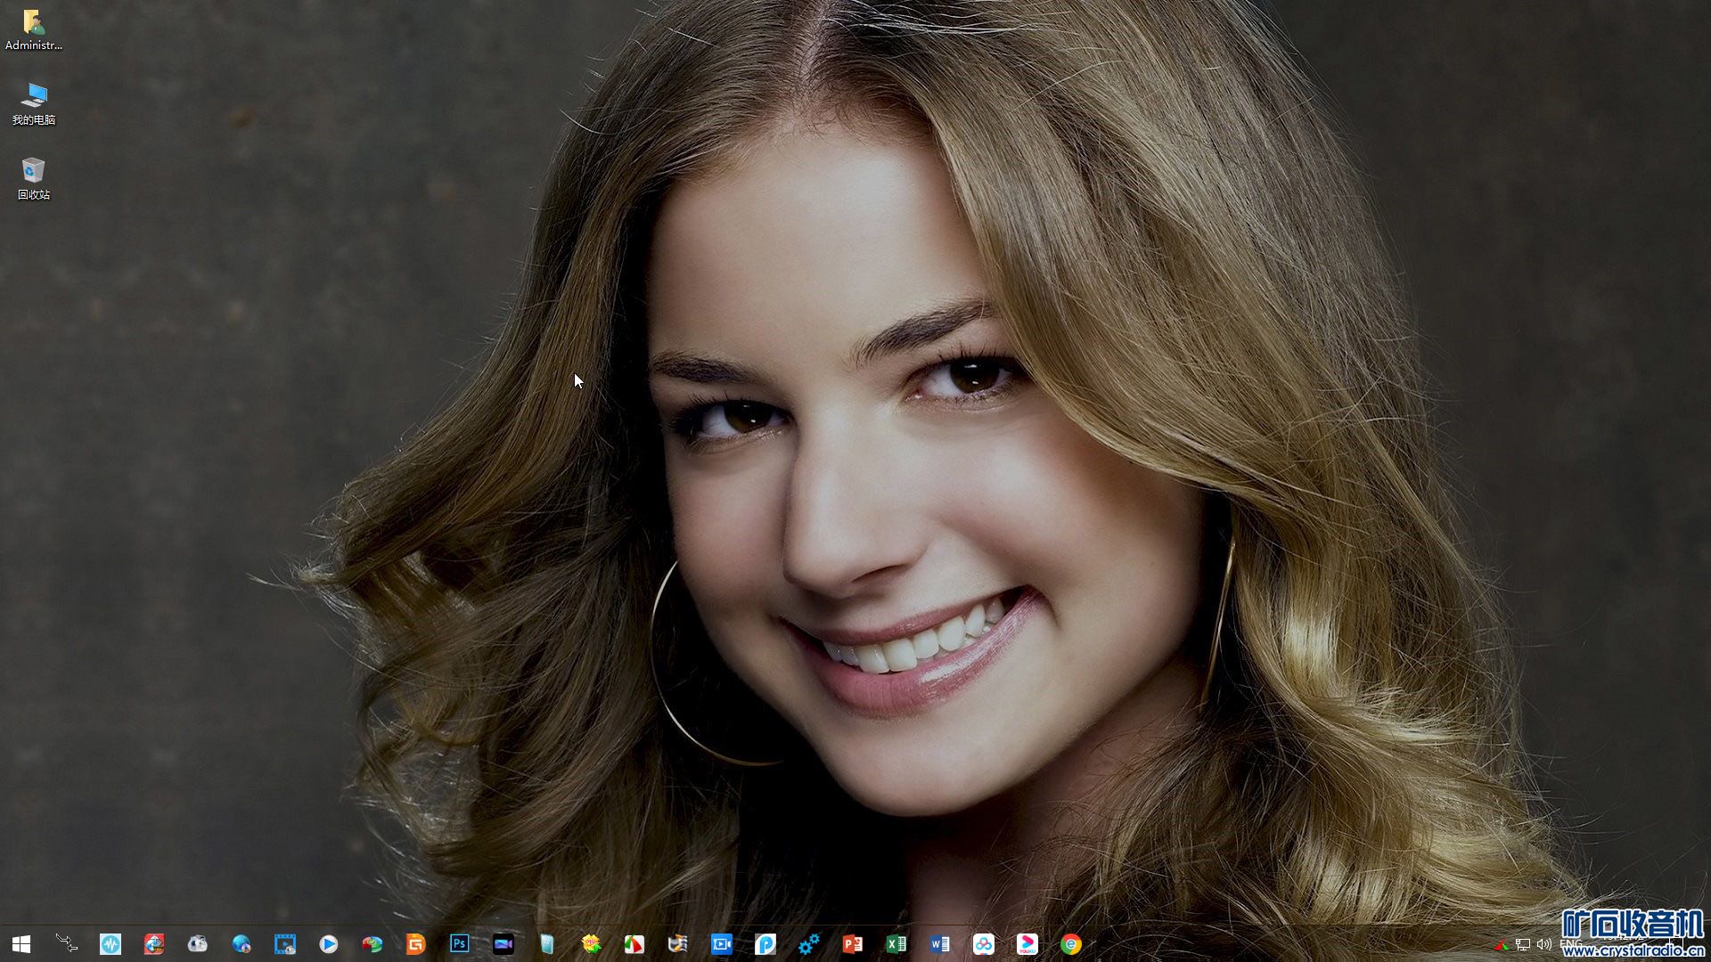Image resolution: width=1711 pixels, height=962 pixels.
Task: Launch the film strip video tool icon
Action: (285, 943)
